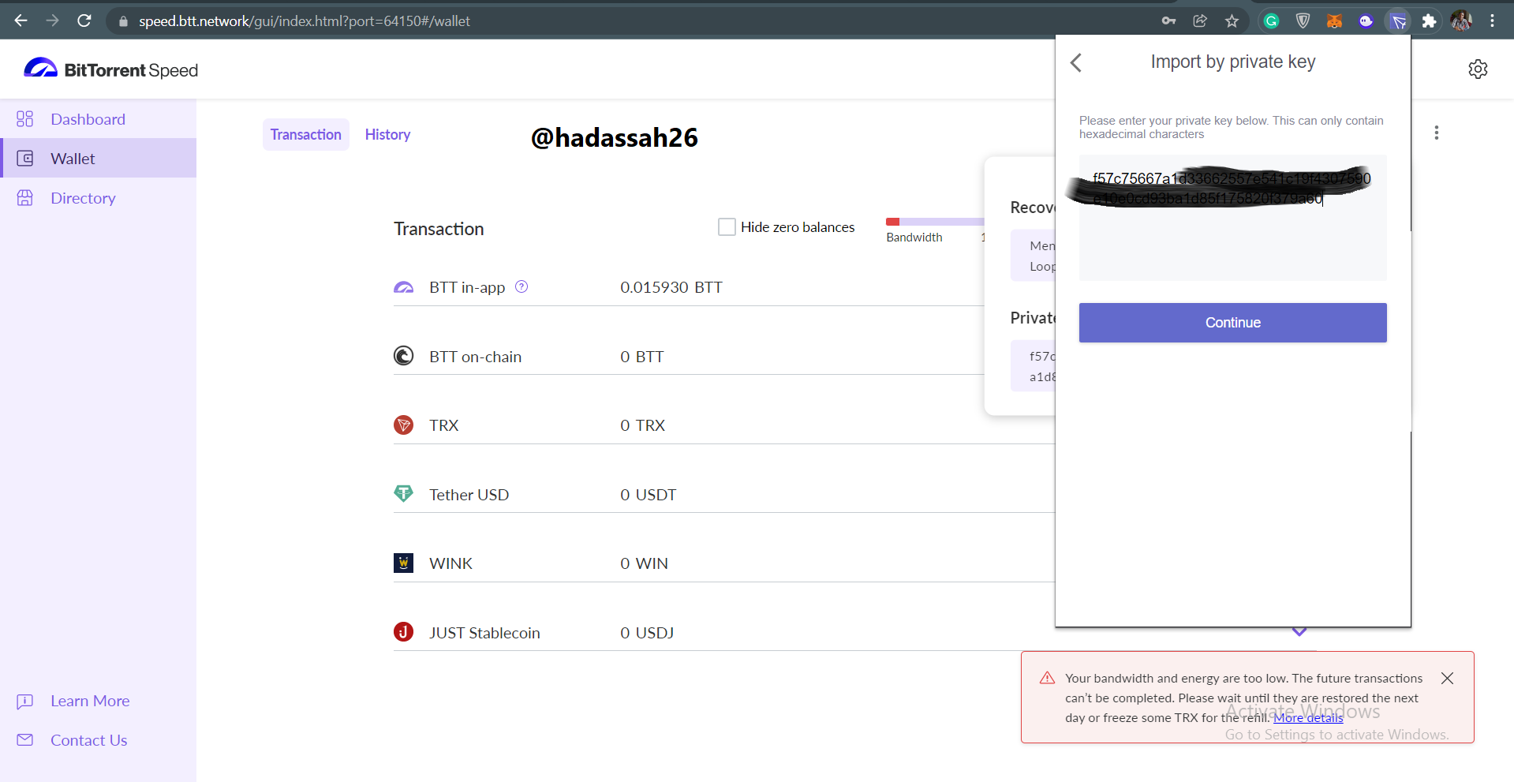The width and height of the screenshot is (1514, 782).
Task: Click the JUST Stablecoin token icon
Action: point(403,632)
